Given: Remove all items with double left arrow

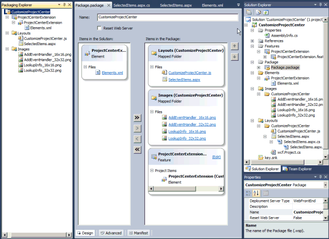Looking at the screenshot, I should [137, 150].
